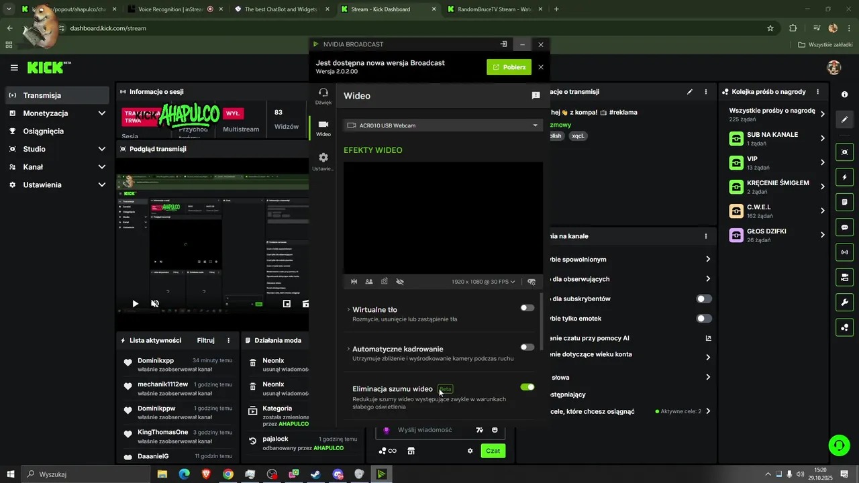Viewport: 859px width, 483px height.
Task: Mirror the camera preview horizontally
Action: (x=354, y=282)
